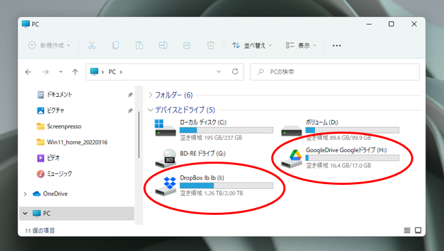This screenshot has width=444, height=251.
Task: Open the 新規作成 dropdown
Action: 49,45
